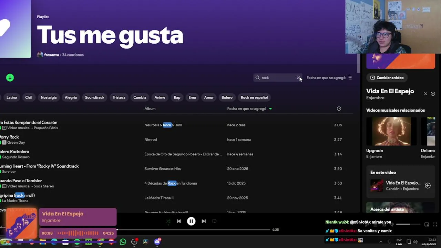Select the Amor genre chip
The image size is (441, 248).
(x=209, y=97)
